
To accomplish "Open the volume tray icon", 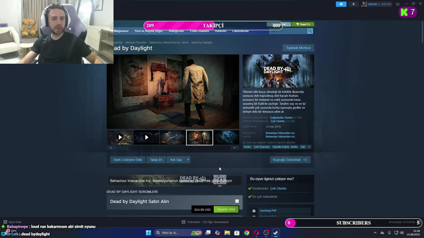I will click(x=402, y=233).
